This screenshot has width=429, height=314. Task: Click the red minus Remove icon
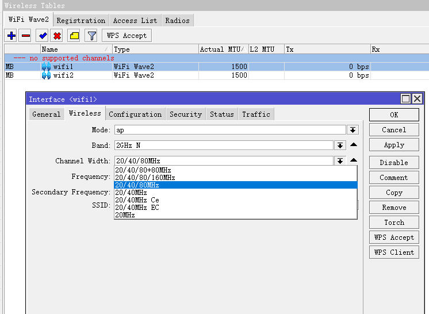pyautogui.click(x=25, y=36)
